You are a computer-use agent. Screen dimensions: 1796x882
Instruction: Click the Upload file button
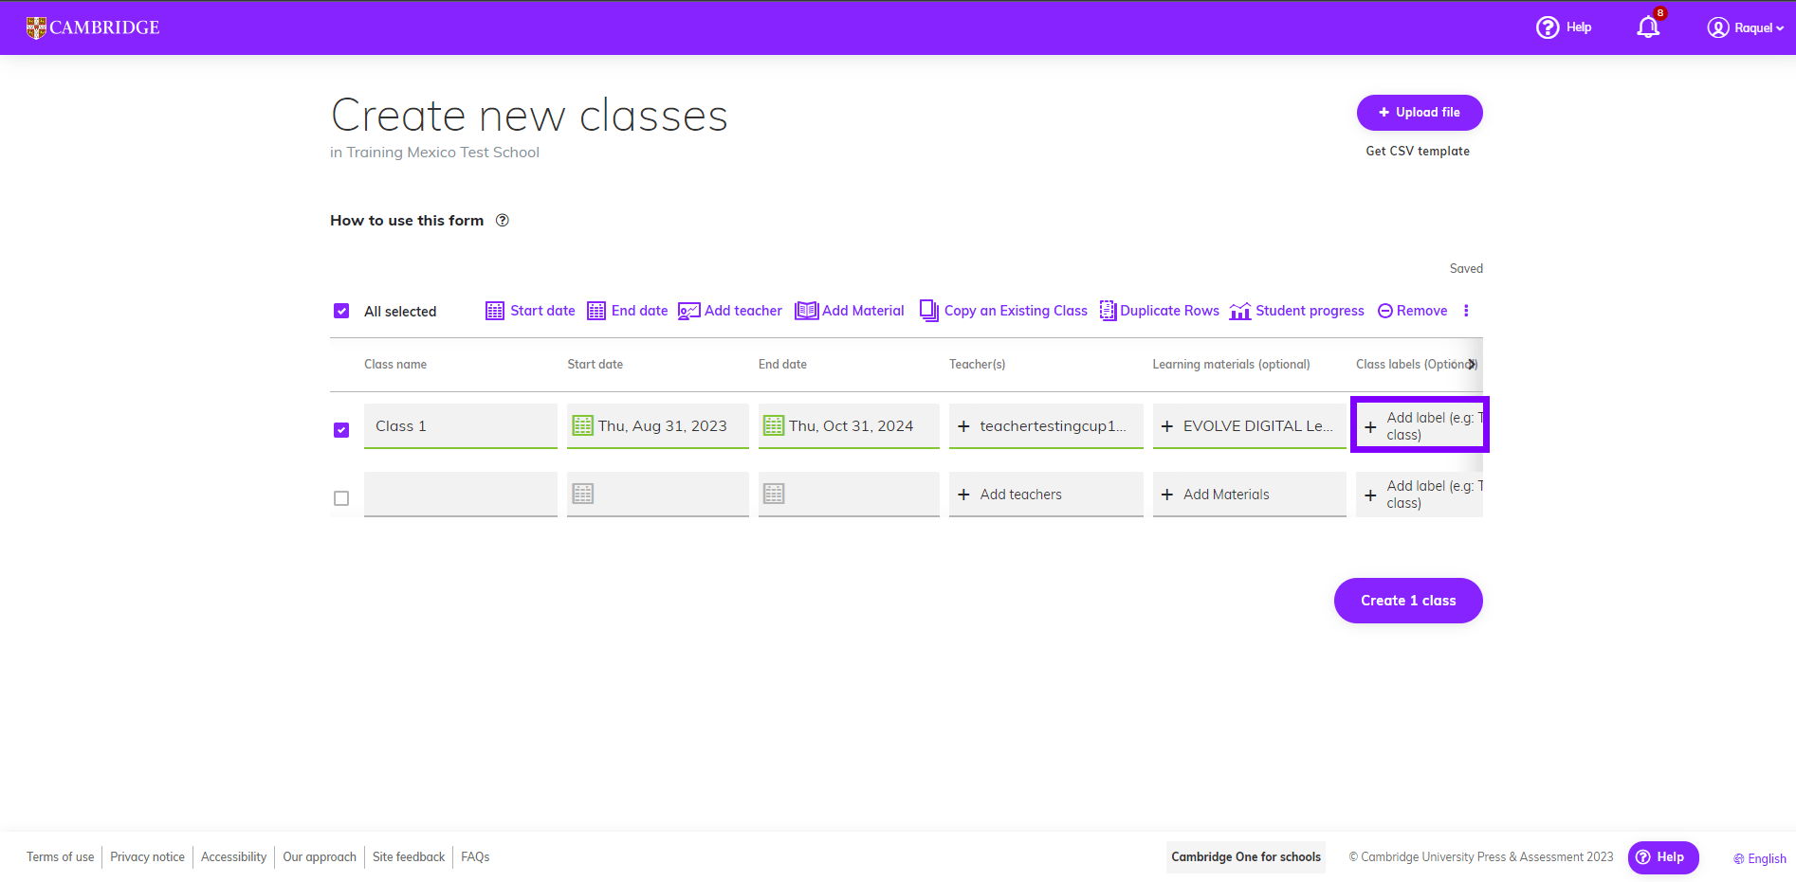1419,112
